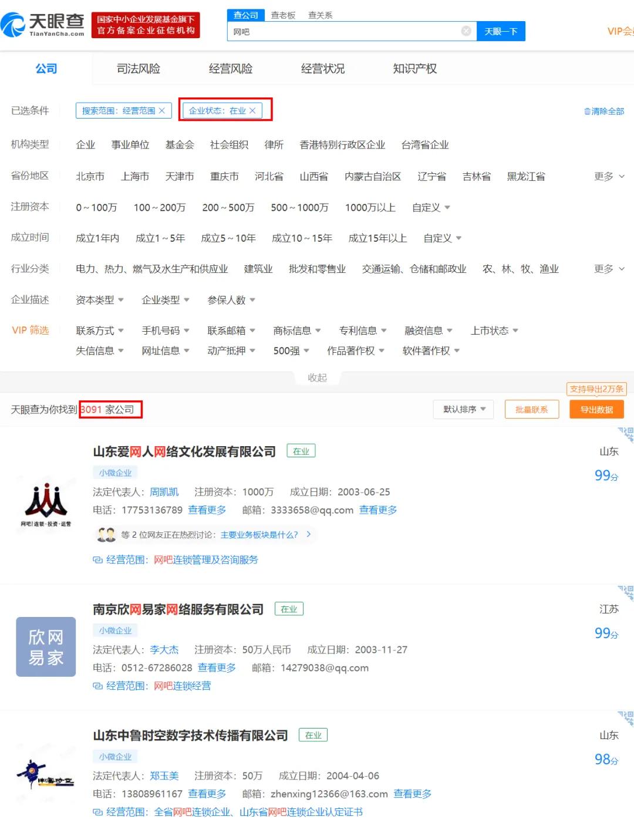The width and height of the screenshot is (634, 833).
Task: Expand 更多 options for 省份地区
Action: pos(605,176)
